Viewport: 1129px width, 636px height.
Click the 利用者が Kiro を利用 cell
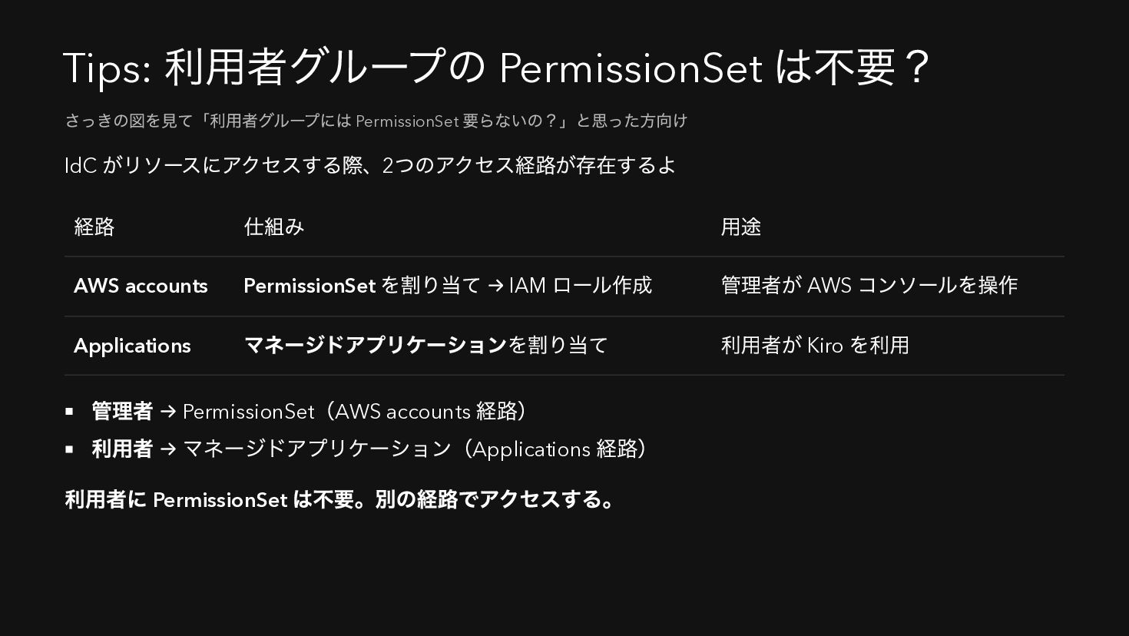815,346
